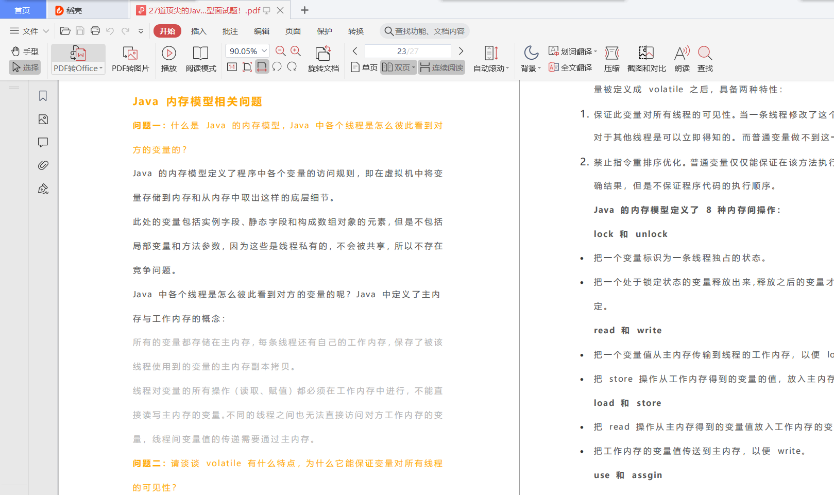834x495 pixels.
Task: Click 查找 search icon in ribbon
Action: coord(705,59)
